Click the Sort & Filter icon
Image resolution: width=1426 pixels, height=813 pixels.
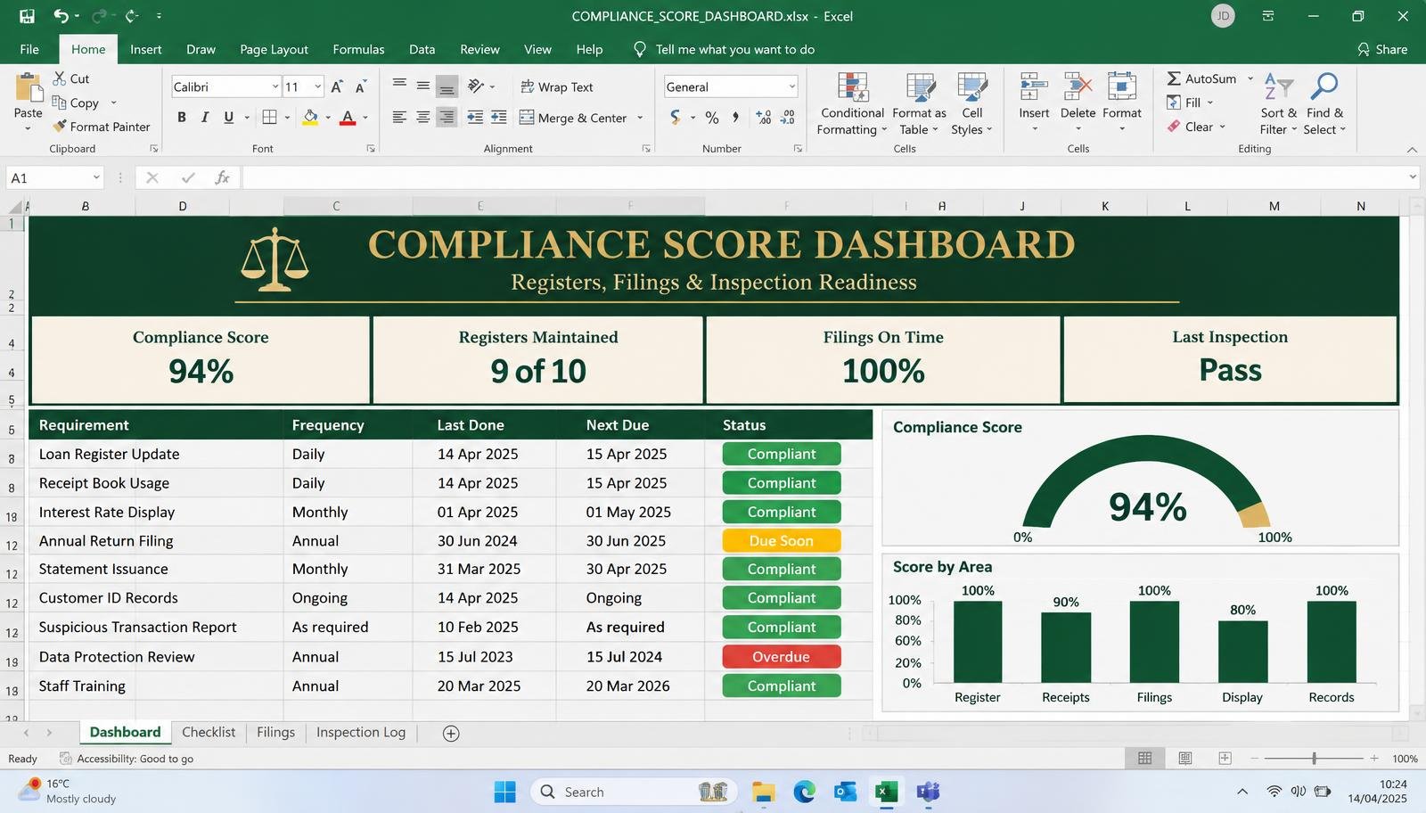(1279, 86)
